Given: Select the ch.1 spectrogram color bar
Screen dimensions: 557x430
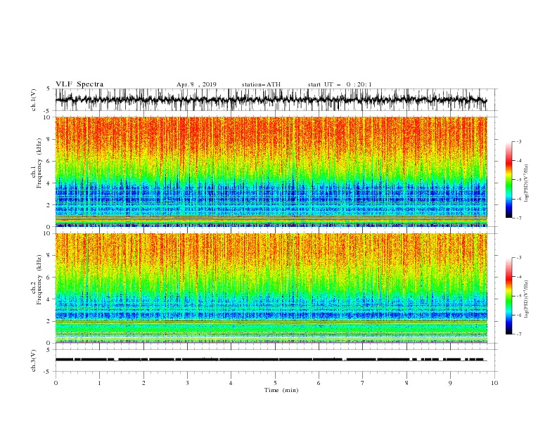Looking at the screenshot, I should (508, 179).
